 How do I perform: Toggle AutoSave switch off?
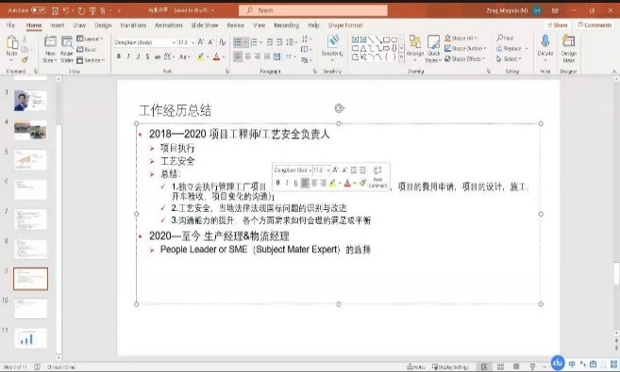point(39,10)
